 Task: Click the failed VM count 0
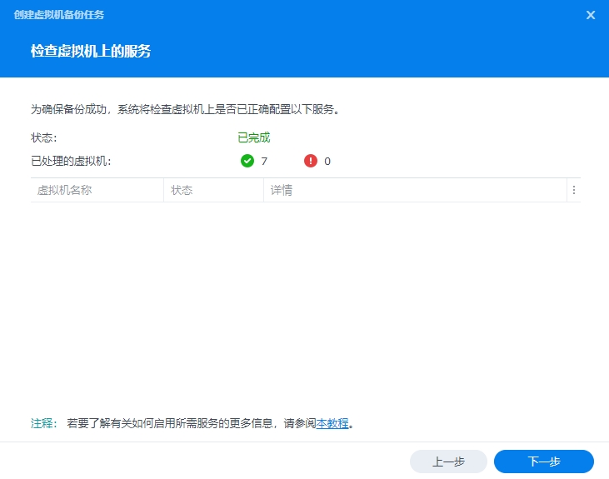(x=327, y=161)
